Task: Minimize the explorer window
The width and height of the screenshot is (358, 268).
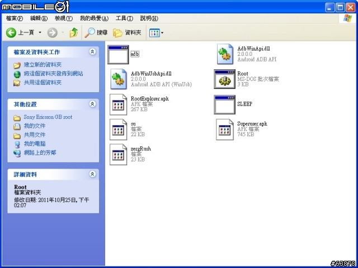Action: click(x=329, y=8)
